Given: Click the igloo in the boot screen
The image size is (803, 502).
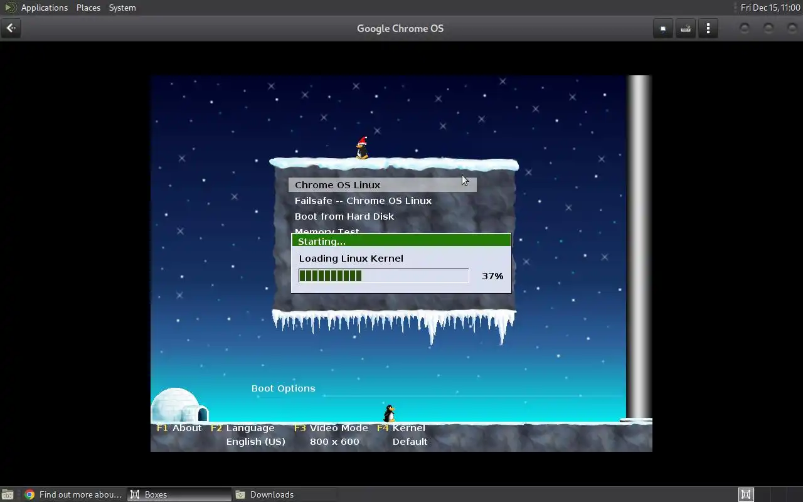Looking at the screenshot, I should point(180,405).
